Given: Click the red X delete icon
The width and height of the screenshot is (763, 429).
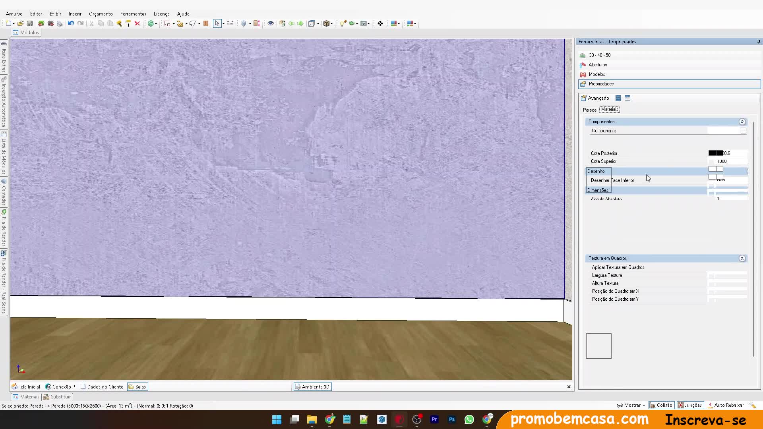Looking at the screenshot, I should (137, 23).
